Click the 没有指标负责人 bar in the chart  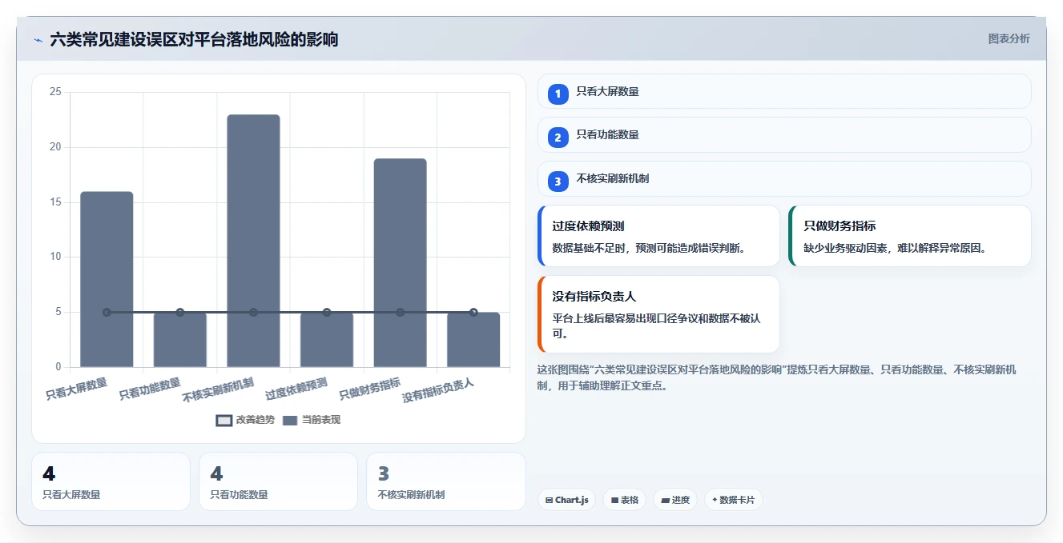473,340
